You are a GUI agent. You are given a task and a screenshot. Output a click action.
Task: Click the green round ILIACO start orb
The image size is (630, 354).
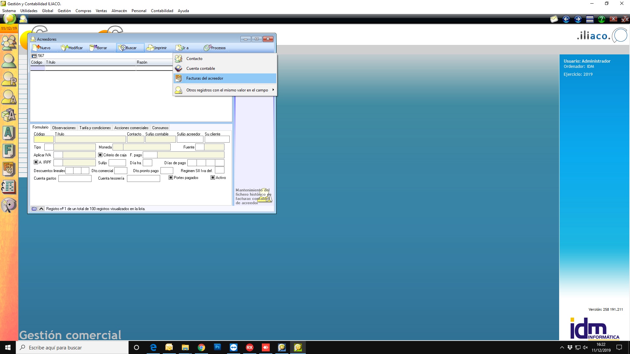click(x=9, y=19)
